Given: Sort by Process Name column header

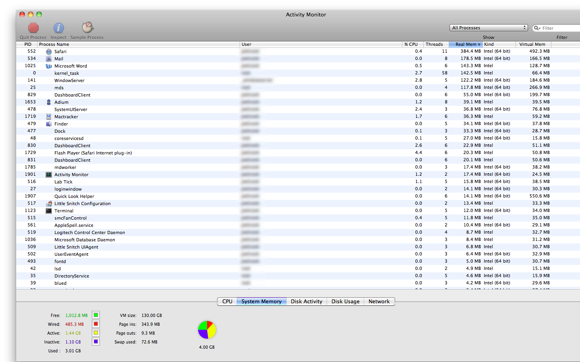Looking at the screenshot, I should 139,44.
